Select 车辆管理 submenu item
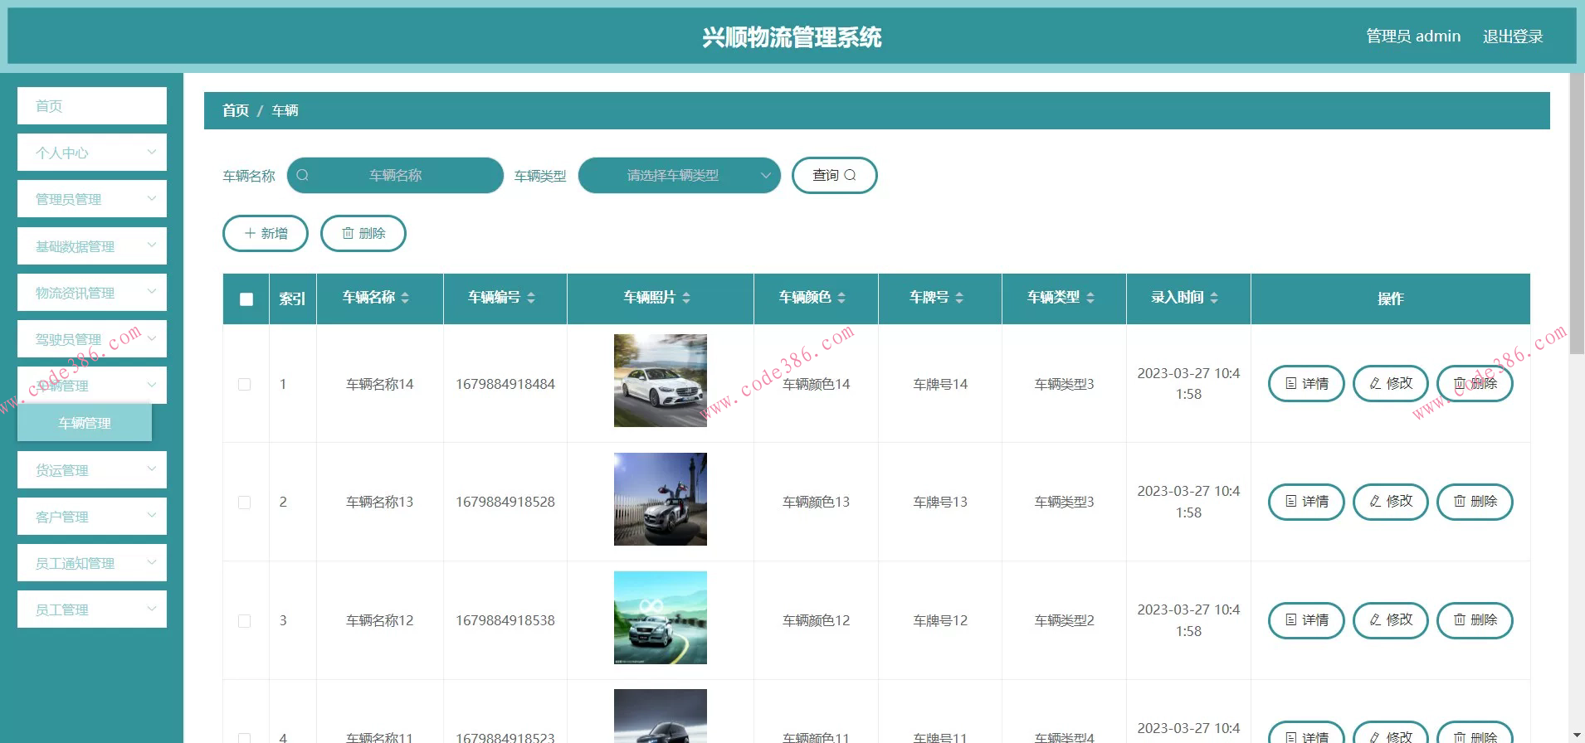Screen dimensions: 1585x743 point(85,423)
